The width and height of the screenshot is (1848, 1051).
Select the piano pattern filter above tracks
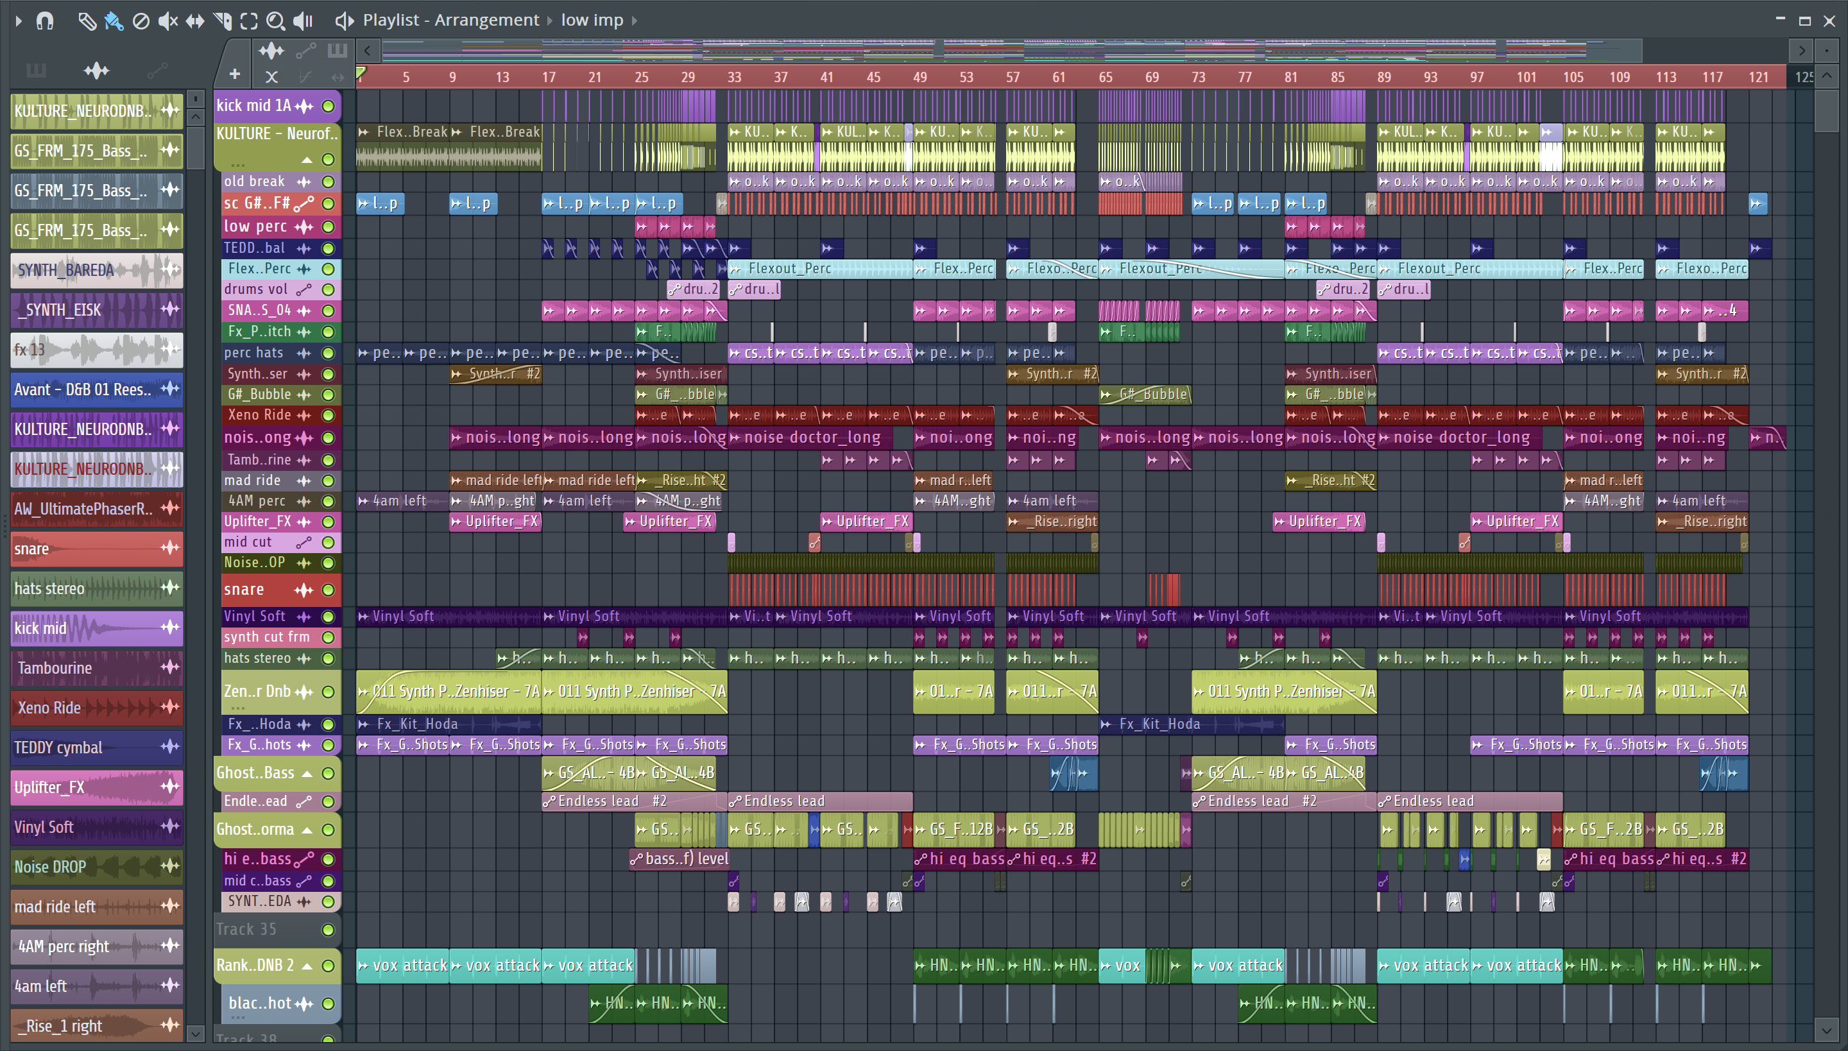click(337, 51)
